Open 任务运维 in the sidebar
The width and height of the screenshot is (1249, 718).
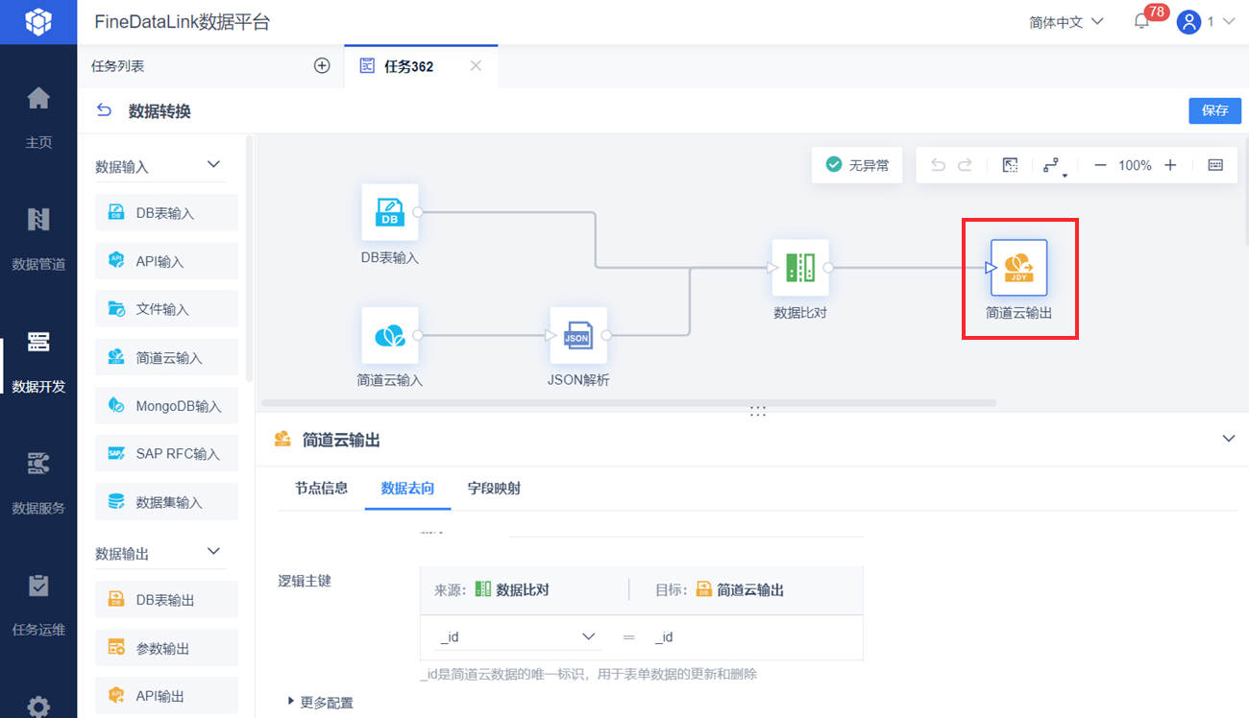click(38, 605)
